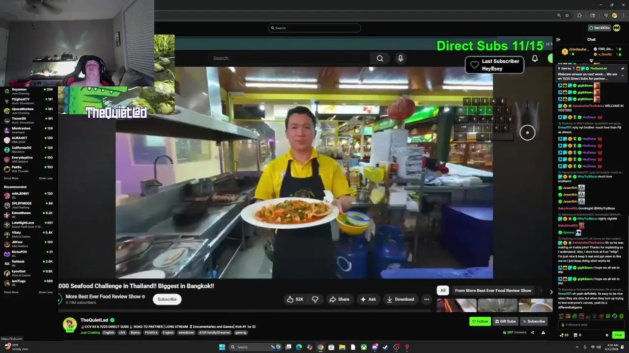
Task: Like the video using the thumbs-up 52K
Action: [x=295, y=299]
